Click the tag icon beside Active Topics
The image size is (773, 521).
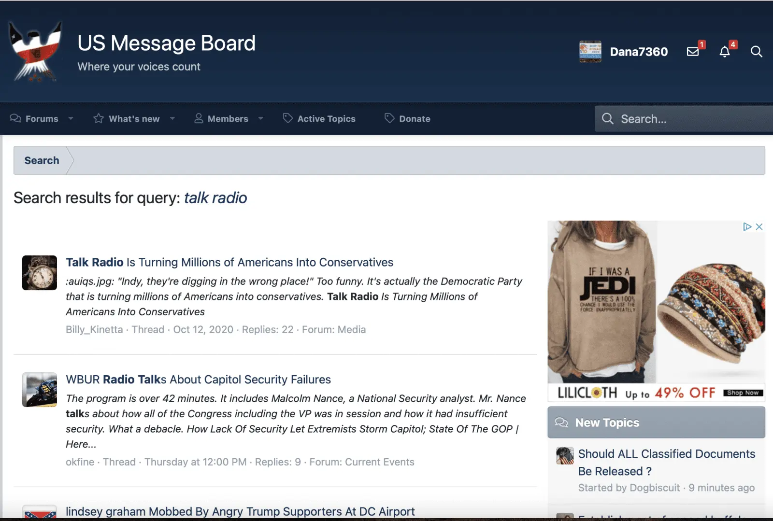pos(287,118)
